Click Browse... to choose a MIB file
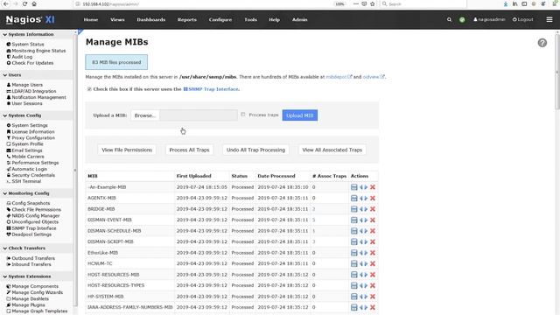Screen dimensions: 560x315 click(145, 115)
